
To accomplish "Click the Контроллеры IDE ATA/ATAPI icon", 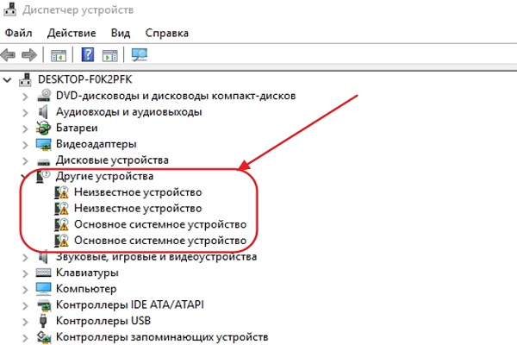I will (x=44, y=305).
